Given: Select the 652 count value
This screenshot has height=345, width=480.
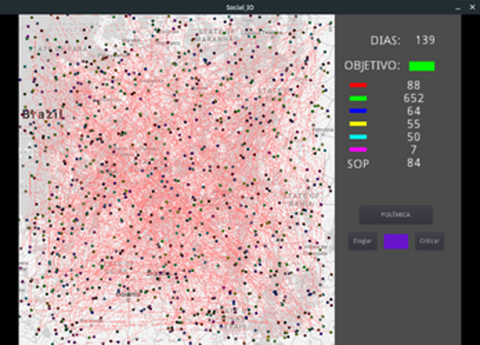Looking at the screenshot, I should tap(413, 98).
